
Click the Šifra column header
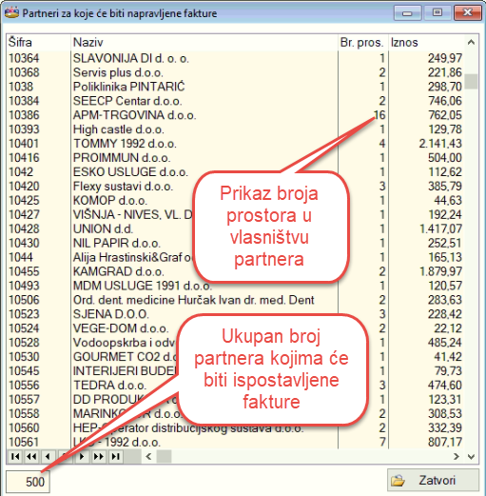(38, 42)
